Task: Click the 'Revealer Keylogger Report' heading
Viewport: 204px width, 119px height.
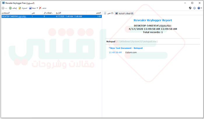Action: tap(153, 20)
